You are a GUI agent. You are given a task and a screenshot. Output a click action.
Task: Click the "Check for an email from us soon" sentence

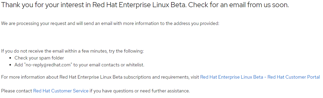(x=238, y=5)
